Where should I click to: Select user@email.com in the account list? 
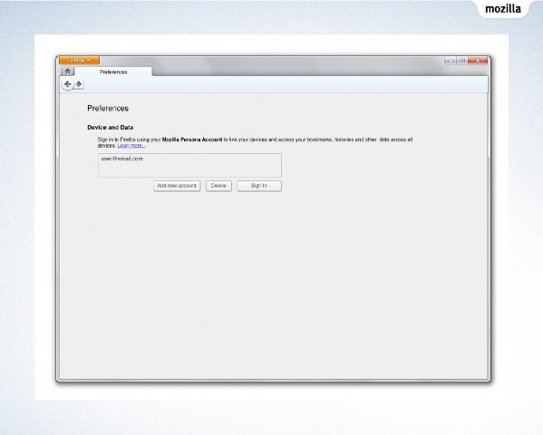pyautogui.click(x=121, y=159)
